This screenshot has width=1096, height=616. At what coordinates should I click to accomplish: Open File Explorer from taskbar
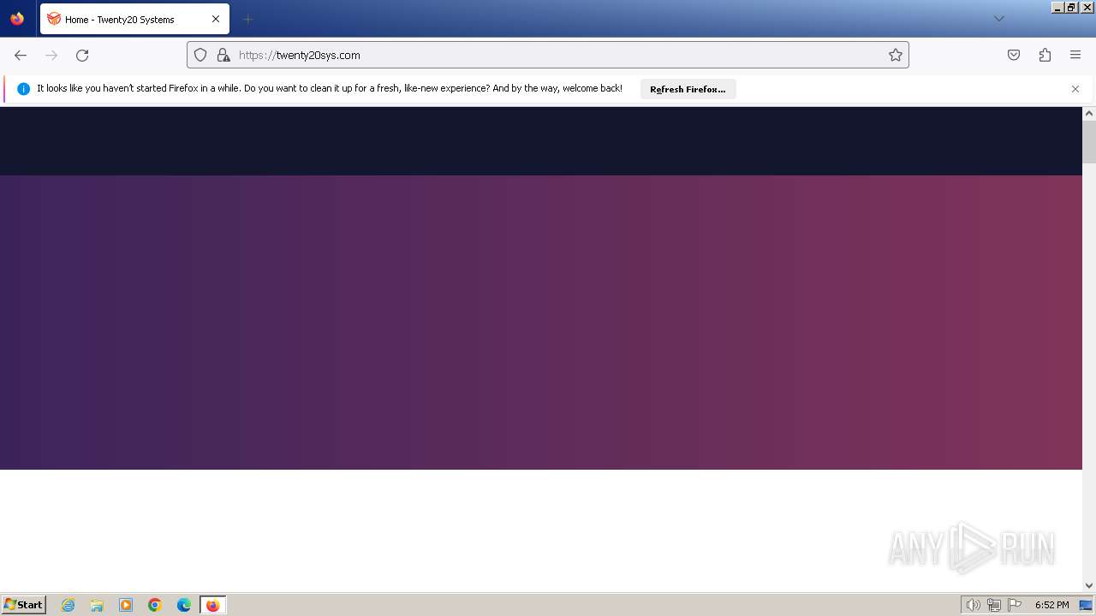97,605
